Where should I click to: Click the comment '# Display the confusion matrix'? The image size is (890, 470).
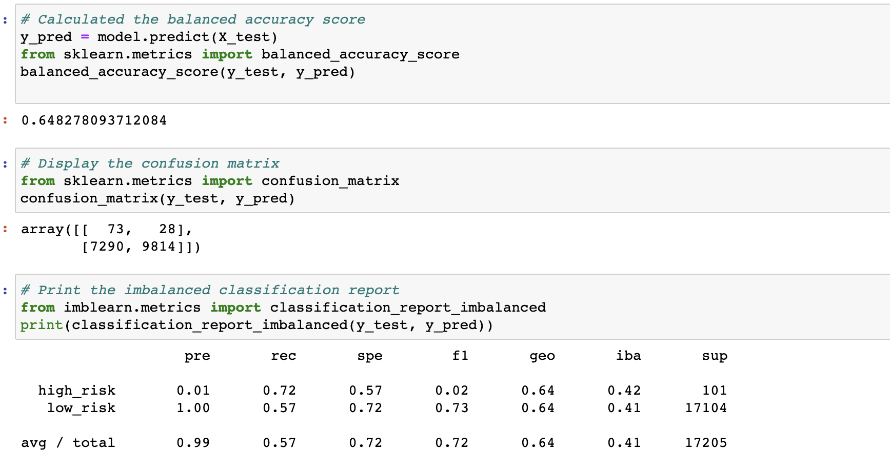[150, 164]
